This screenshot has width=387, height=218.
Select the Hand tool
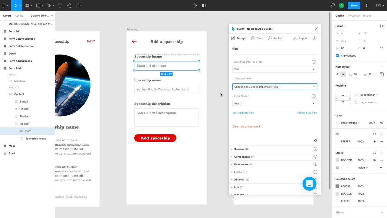coord(69,5)
